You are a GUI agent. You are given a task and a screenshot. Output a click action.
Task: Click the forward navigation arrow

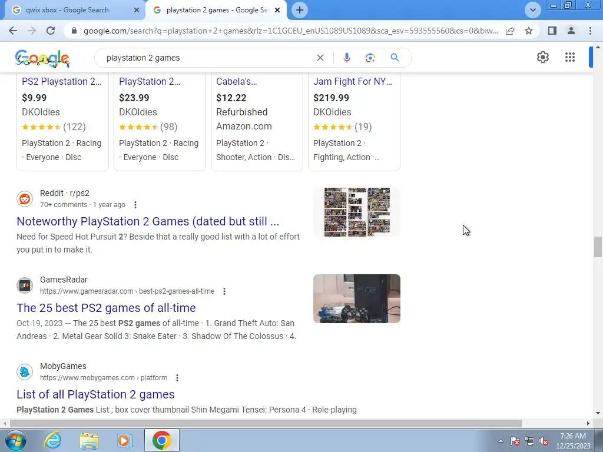(32, 31)
